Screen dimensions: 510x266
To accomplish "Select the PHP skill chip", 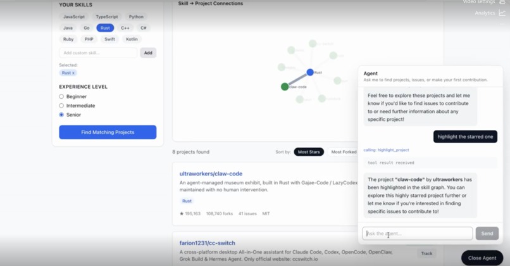I will click(x=89, y=39).
